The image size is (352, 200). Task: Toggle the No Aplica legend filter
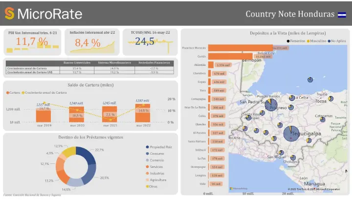tap(338, 41)
